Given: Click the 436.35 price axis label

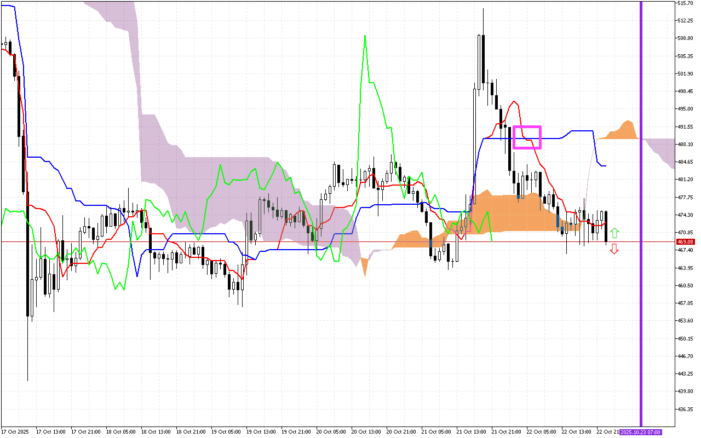Looking at the screenshot, I should [x=686, y=409].
